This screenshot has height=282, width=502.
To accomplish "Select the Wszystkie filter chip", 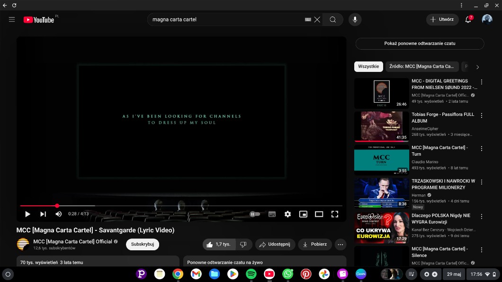I will click(368, 67).
